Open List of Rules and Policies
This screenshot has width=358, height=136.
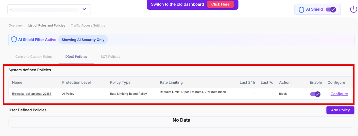(47, 25)
